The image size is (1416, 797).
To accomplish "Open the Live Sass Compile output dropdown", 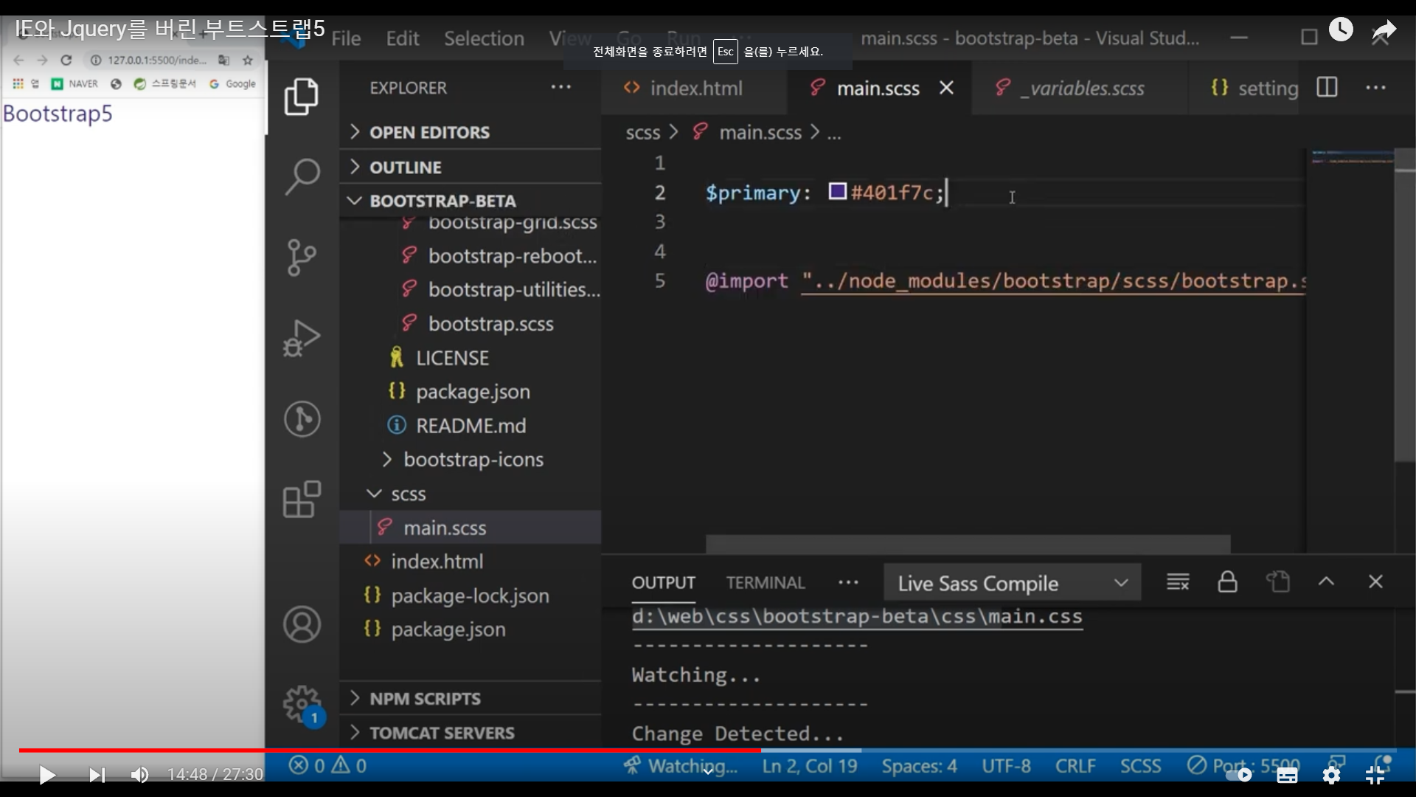I will point(1012,583).
